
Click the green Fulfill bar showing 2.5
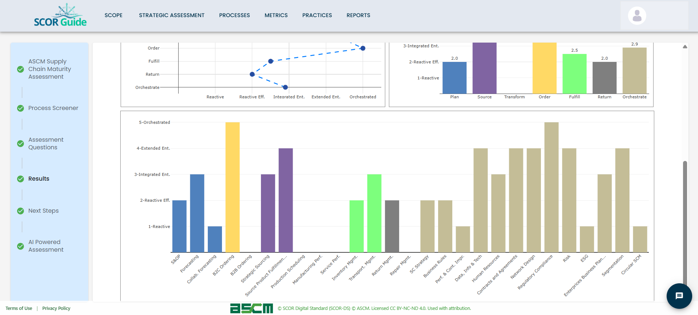click(x=574, y=74)
